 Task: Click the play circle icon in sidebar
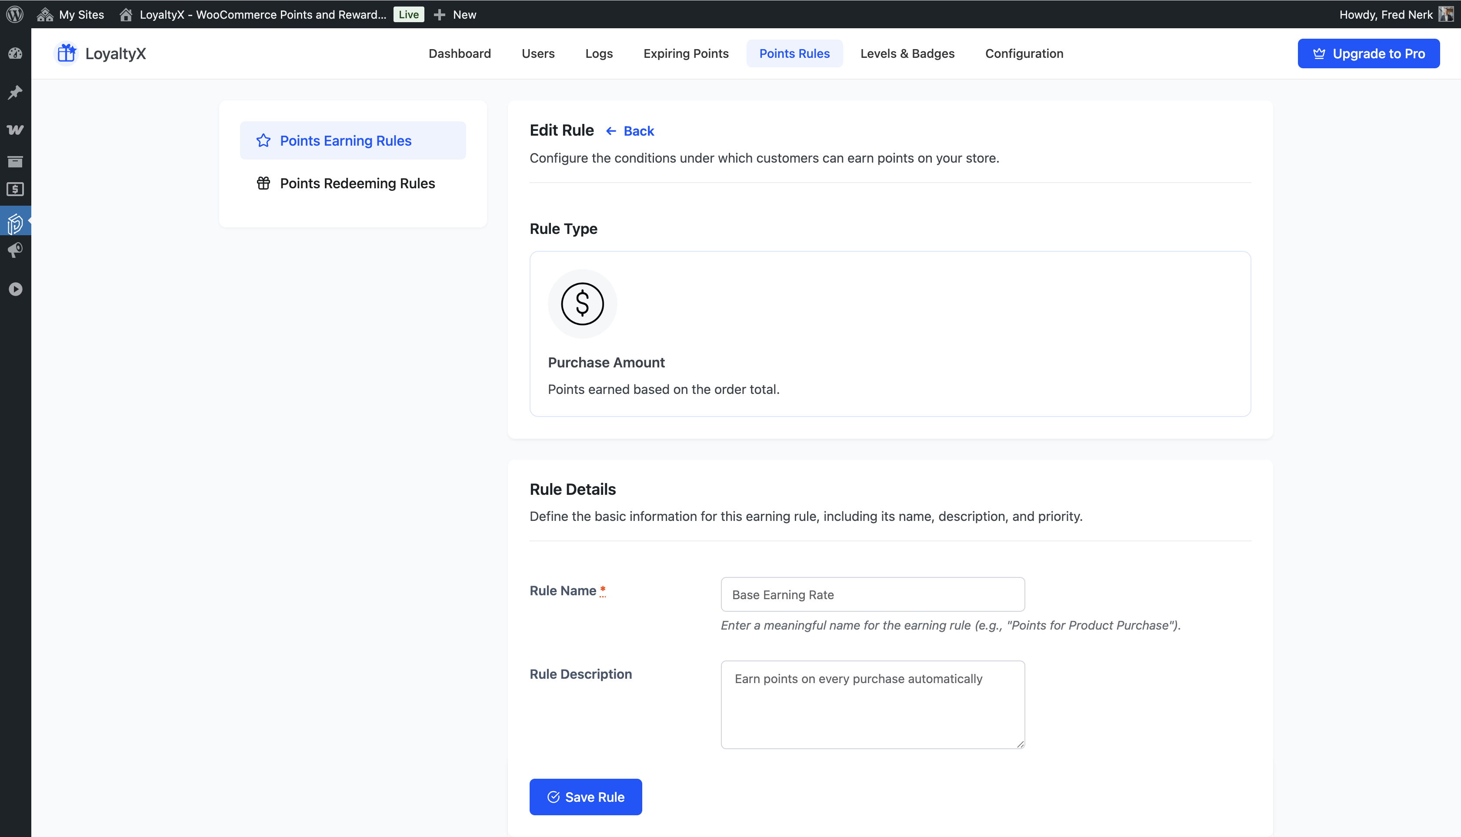tap(15, 289)
